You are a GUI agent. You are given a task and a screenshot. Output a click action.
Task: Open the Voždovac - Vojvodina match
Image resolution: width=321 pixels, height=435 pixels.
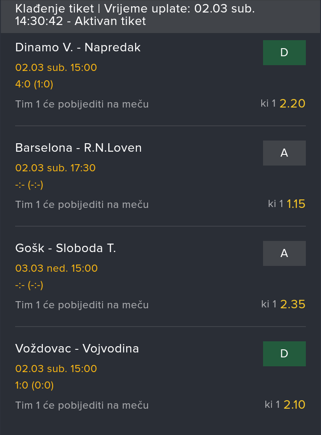point(77,348)
